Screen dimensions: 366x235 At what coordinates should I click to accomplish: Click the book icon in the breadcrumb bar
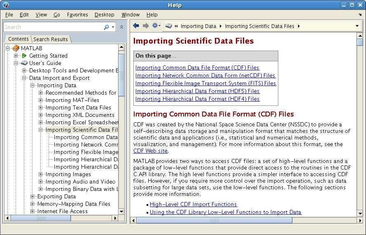coord(168,26)
